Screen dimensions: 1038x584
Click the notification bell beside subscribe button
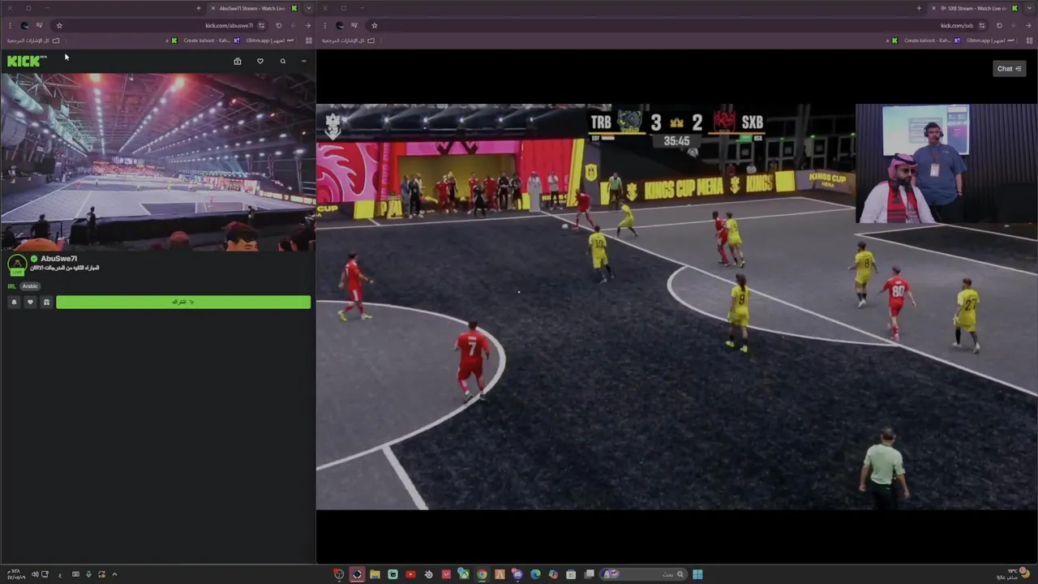14,302
